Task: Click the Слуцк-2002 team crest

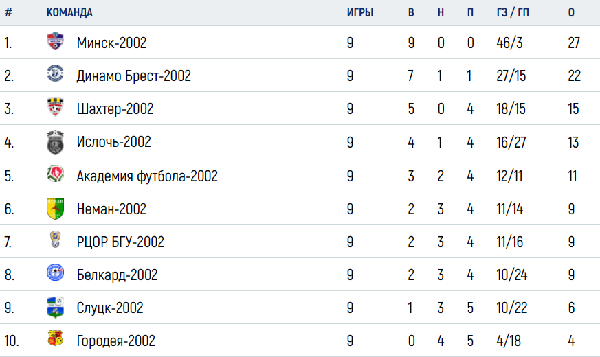Action: (x=55, y=308)
